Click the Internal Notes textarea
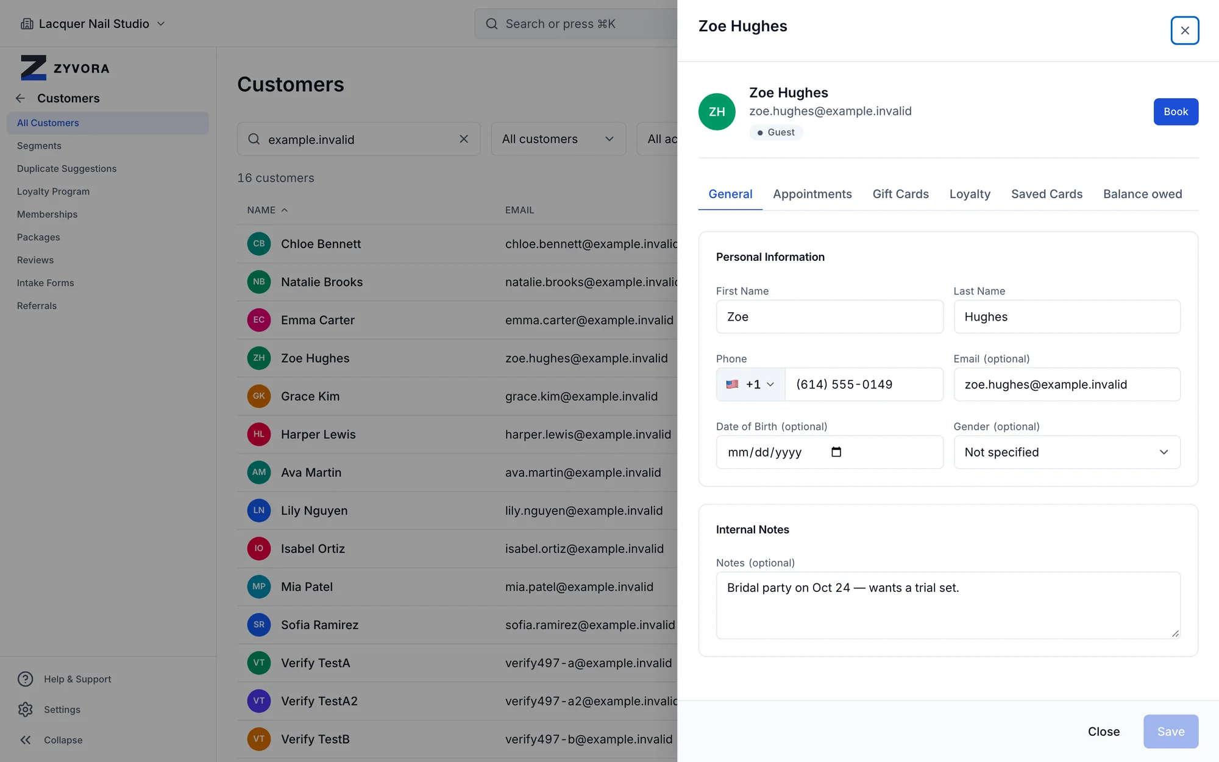1219x762 pixels. (x=948, y=605)
